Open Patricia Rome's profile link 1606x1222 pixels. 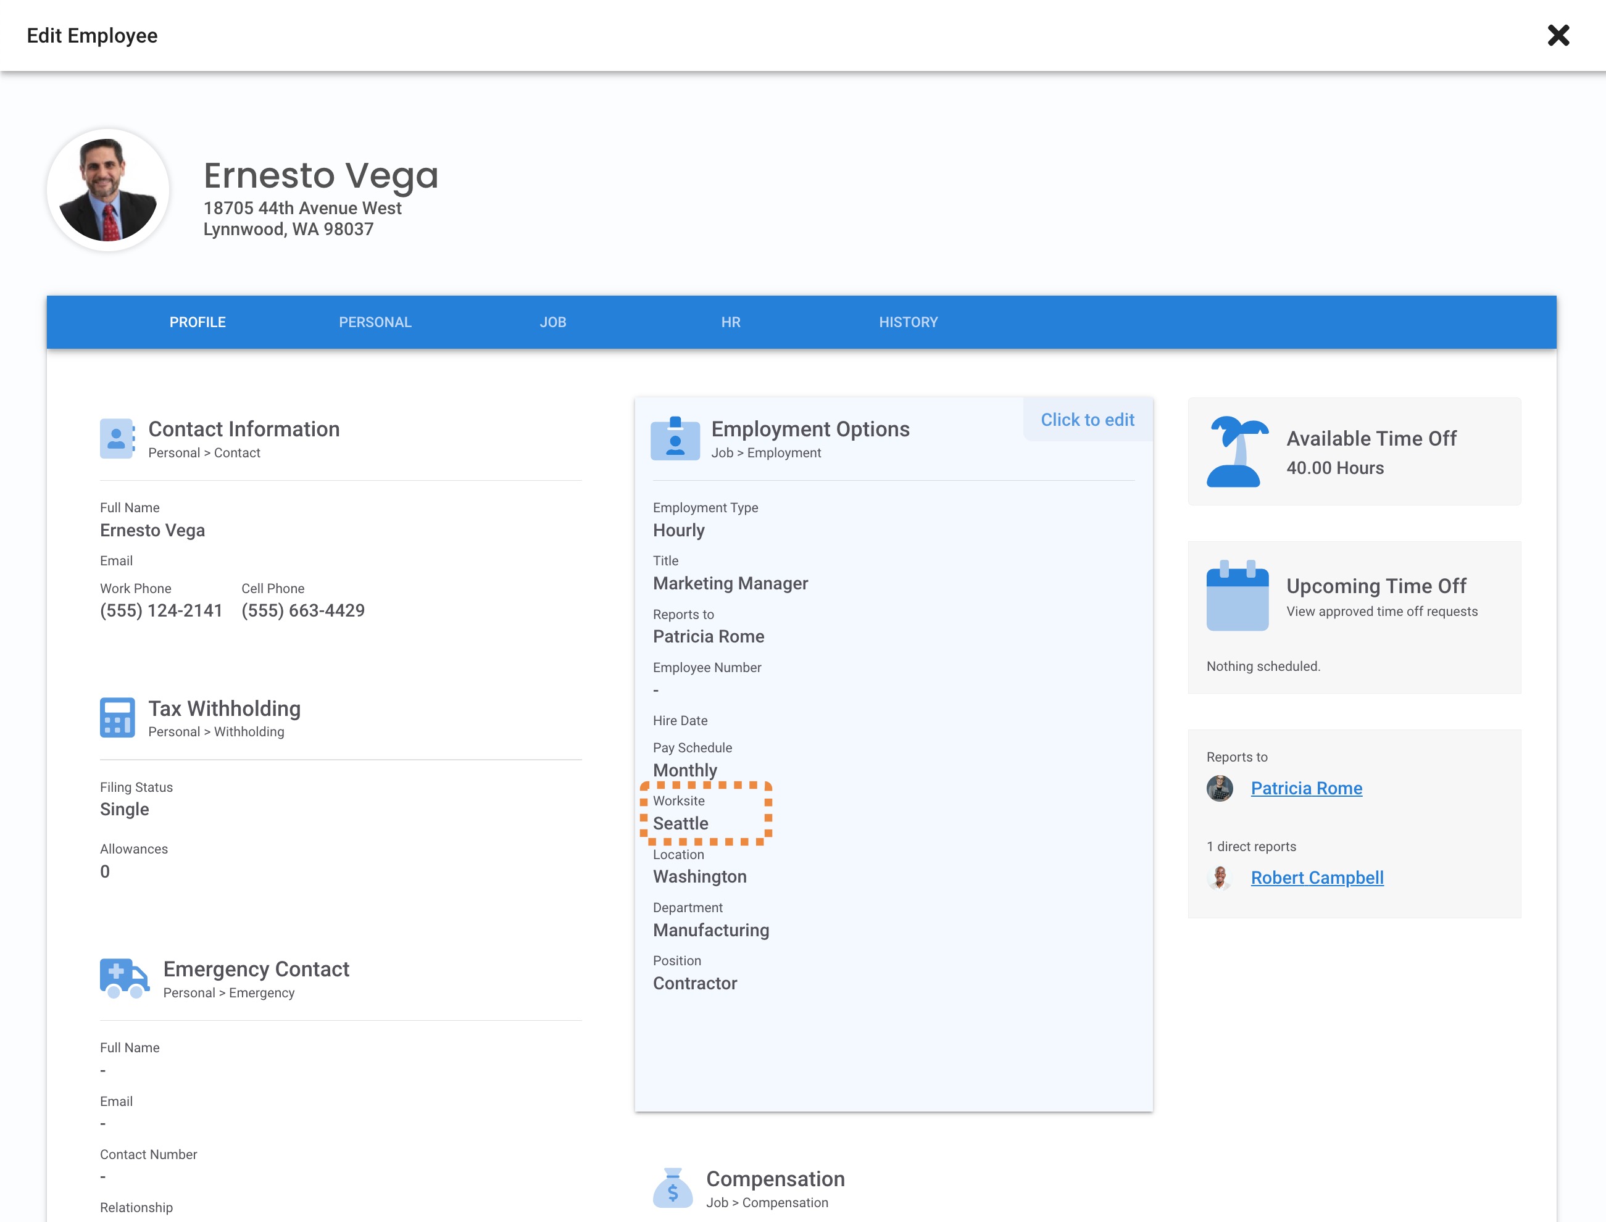coord(1306,789)
